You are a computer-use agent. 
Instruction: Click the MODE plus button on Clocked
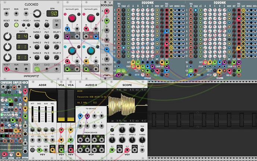point(29,25)
